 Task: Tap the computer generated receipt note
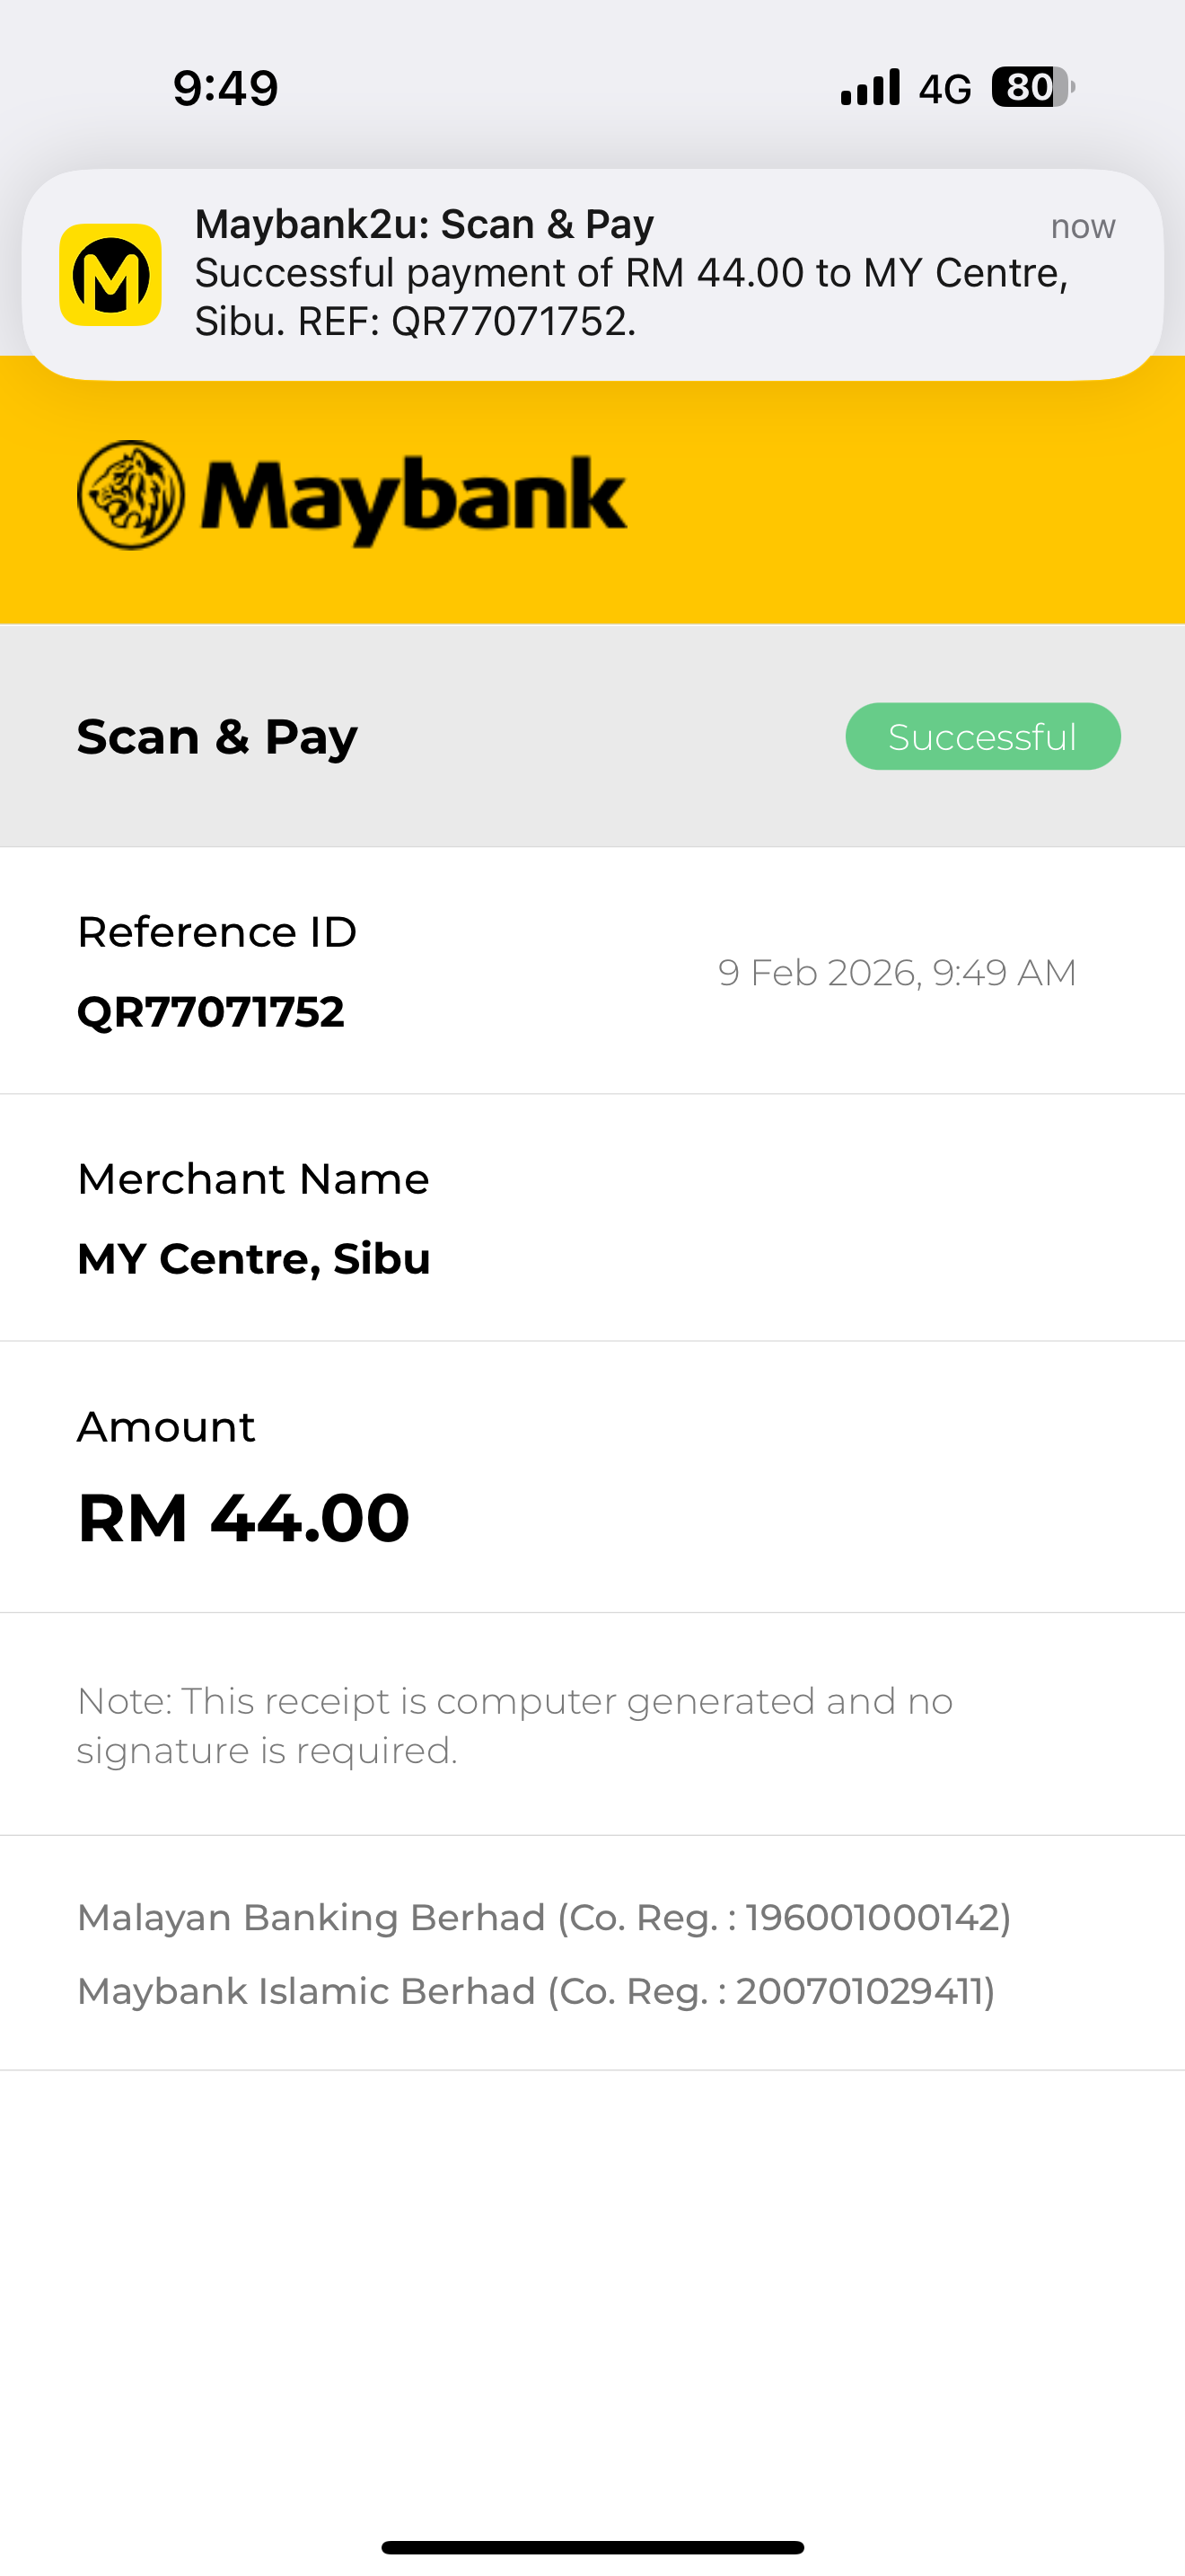(514, 1725)
